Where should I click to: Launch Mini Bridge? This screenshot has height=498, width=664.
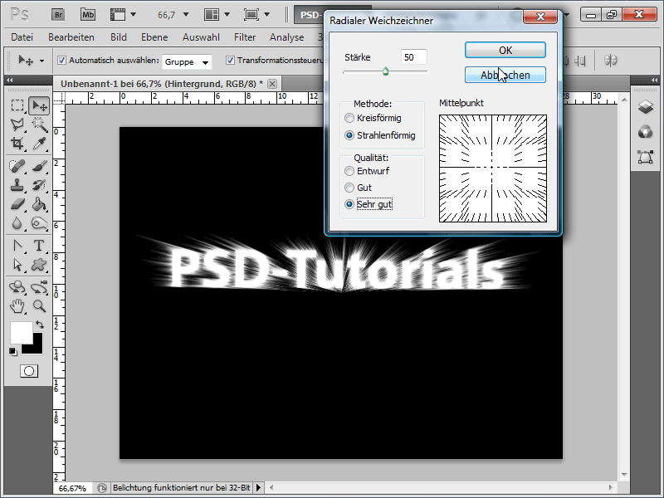(88, 15)
